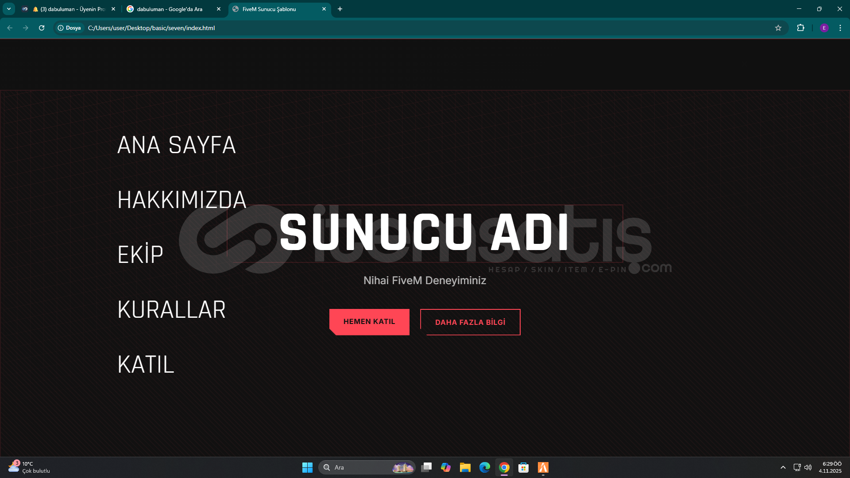Image resolution: width=850 pixels, height=478 pixels.
Task: Click the DAHA FAZLA BİLGİ button
Action: click(470, 322)
